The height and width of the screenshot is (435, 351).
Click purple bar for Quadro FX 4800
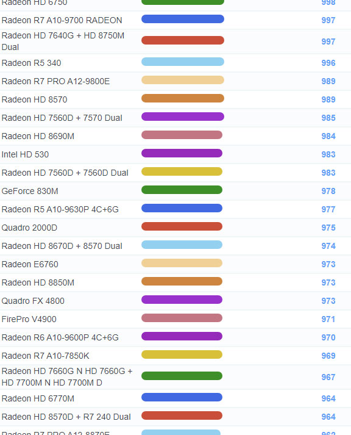point(182,300)
